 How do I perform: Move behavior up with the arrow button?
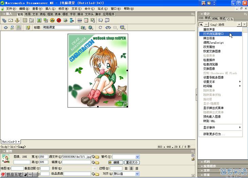(x=239, y=24)
